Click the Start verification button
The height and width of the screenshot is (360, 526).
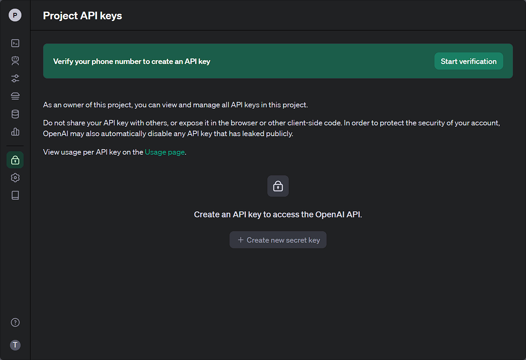(468, 61)
